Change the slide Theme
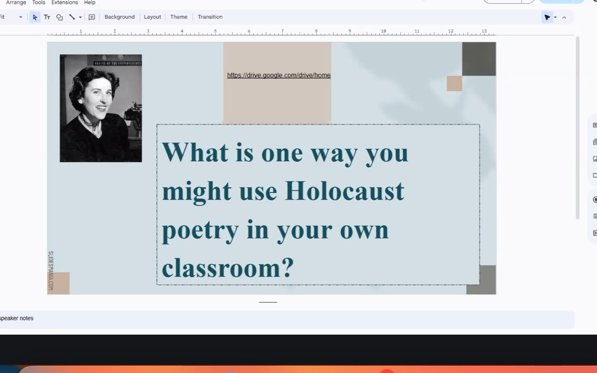This screenshot has height=373, width=597. click(x=179, y=17)
